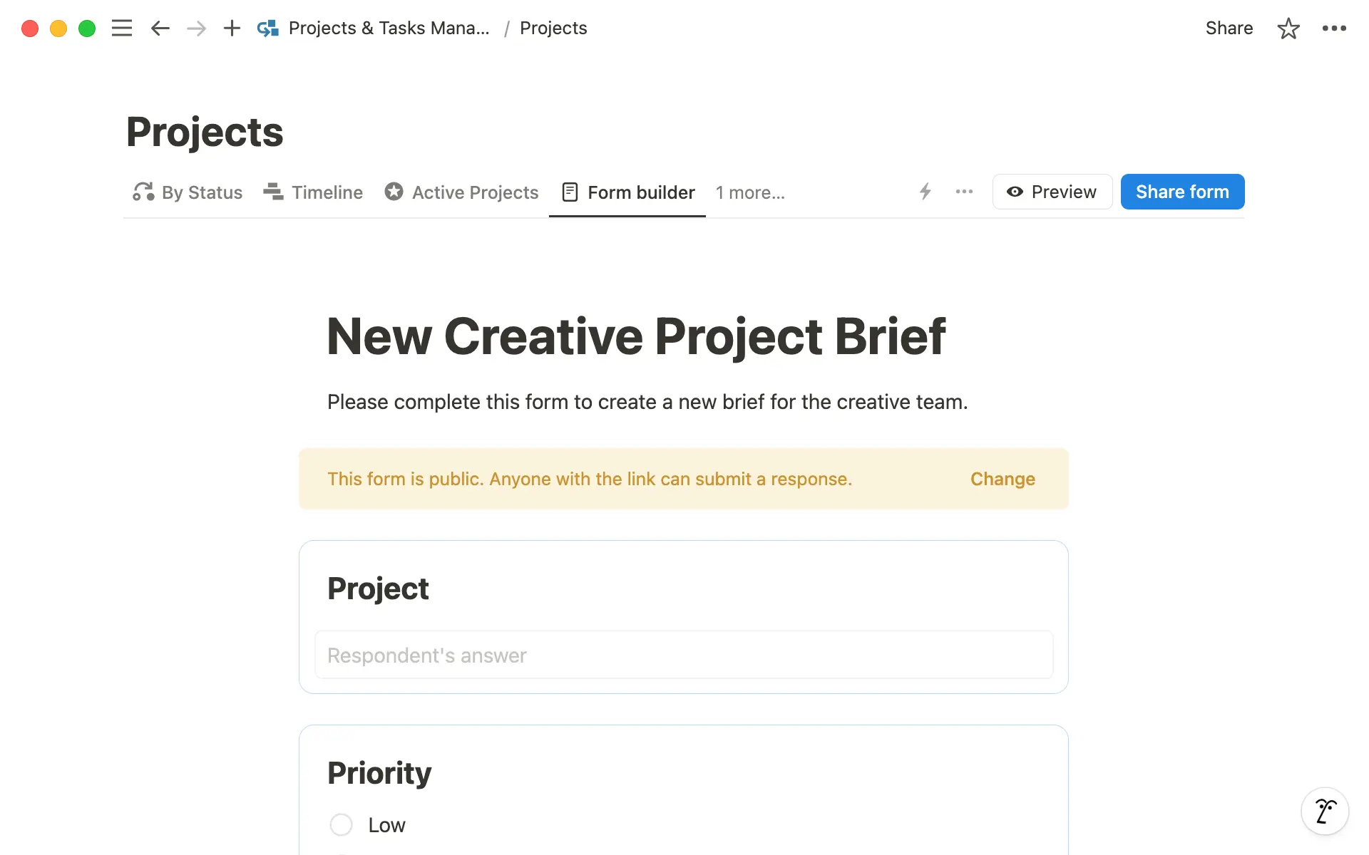Viewport: 1369px width, 855px height.
Task: Open a new tab with the plus icon
Action: tap(231, 28)
